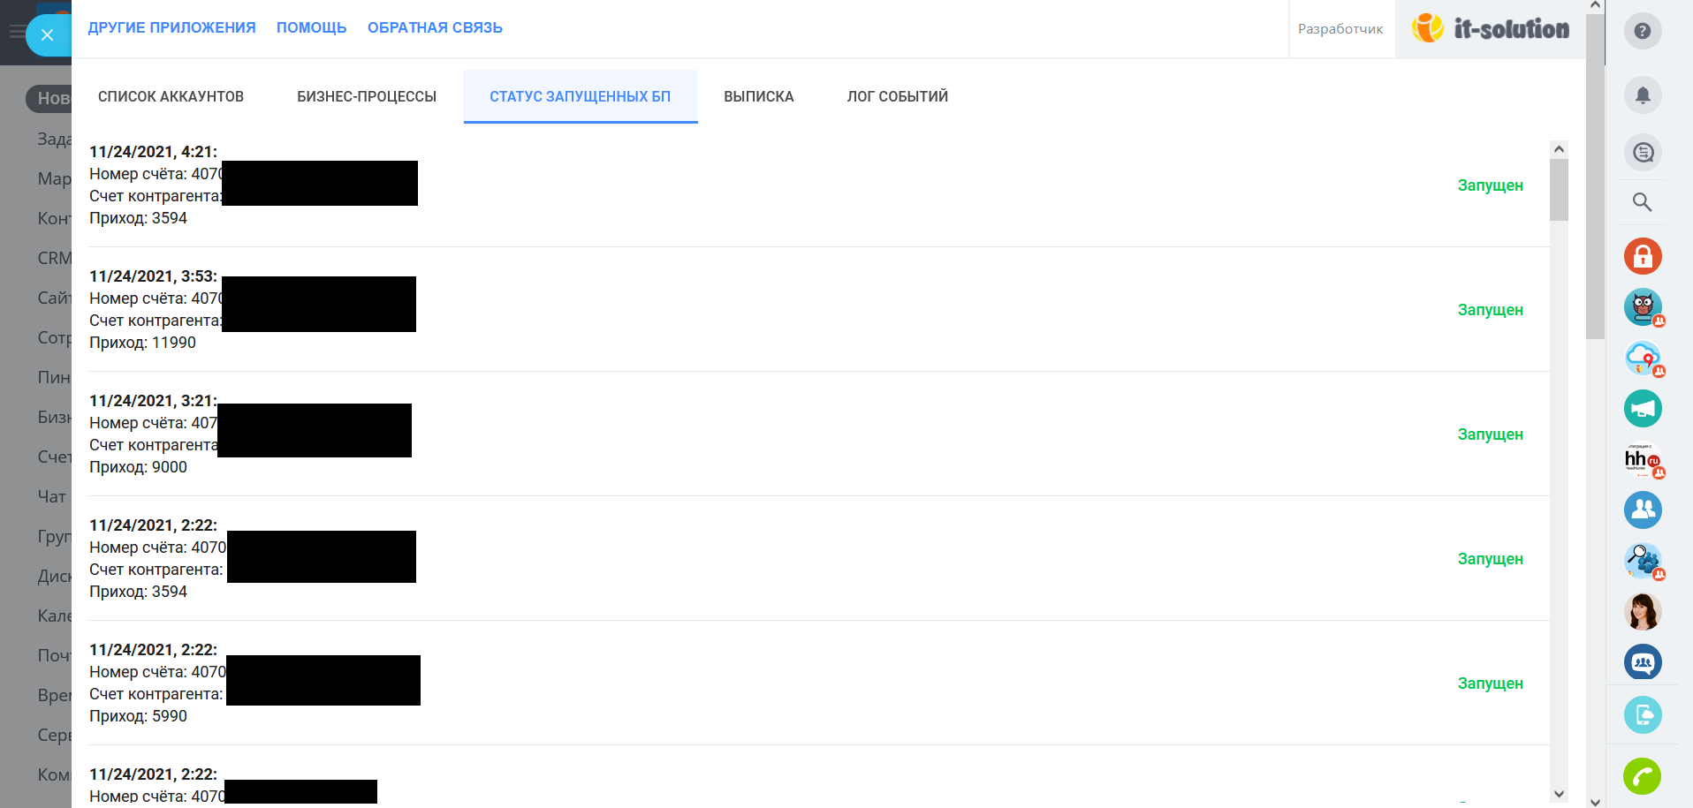Open the ДРУГИЕ ПРИЛОЖЕНИЯ link
Viewport: 1693px width, 808px height.
171,28
